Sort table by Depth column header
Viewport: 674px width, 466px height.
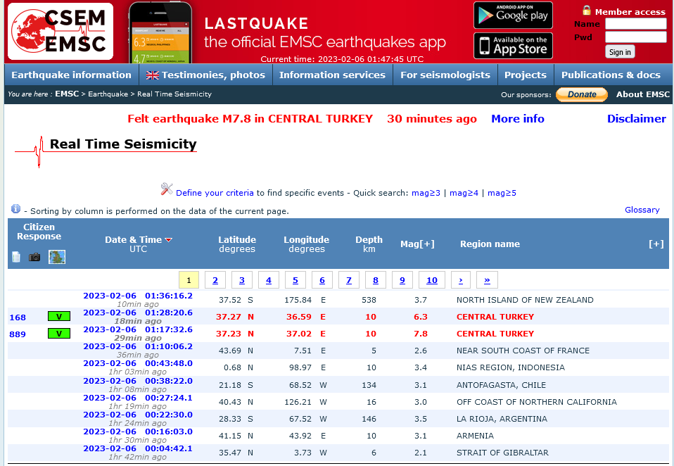coord(369,240)
